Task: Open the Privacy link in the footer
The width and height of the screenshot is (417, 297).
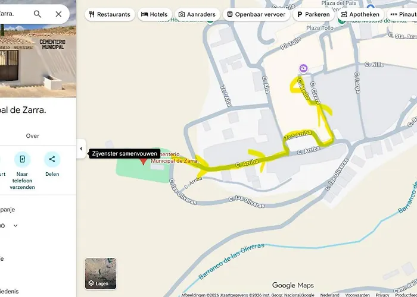Action: (382, 295)
